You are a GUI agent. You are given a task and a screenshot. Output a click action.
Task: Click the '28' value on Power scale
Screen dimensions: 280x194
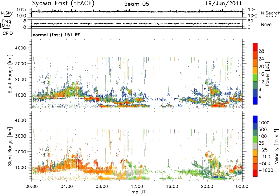[x=261, y=51]
